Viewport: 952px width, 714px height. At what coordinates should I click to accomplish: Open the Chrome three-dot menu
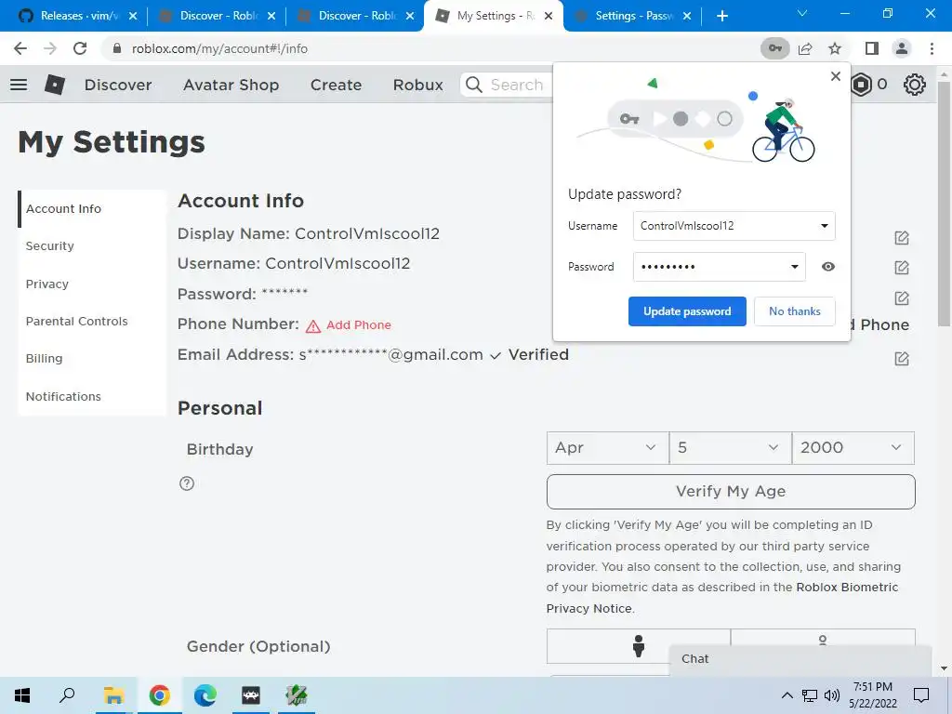point(932,48)
